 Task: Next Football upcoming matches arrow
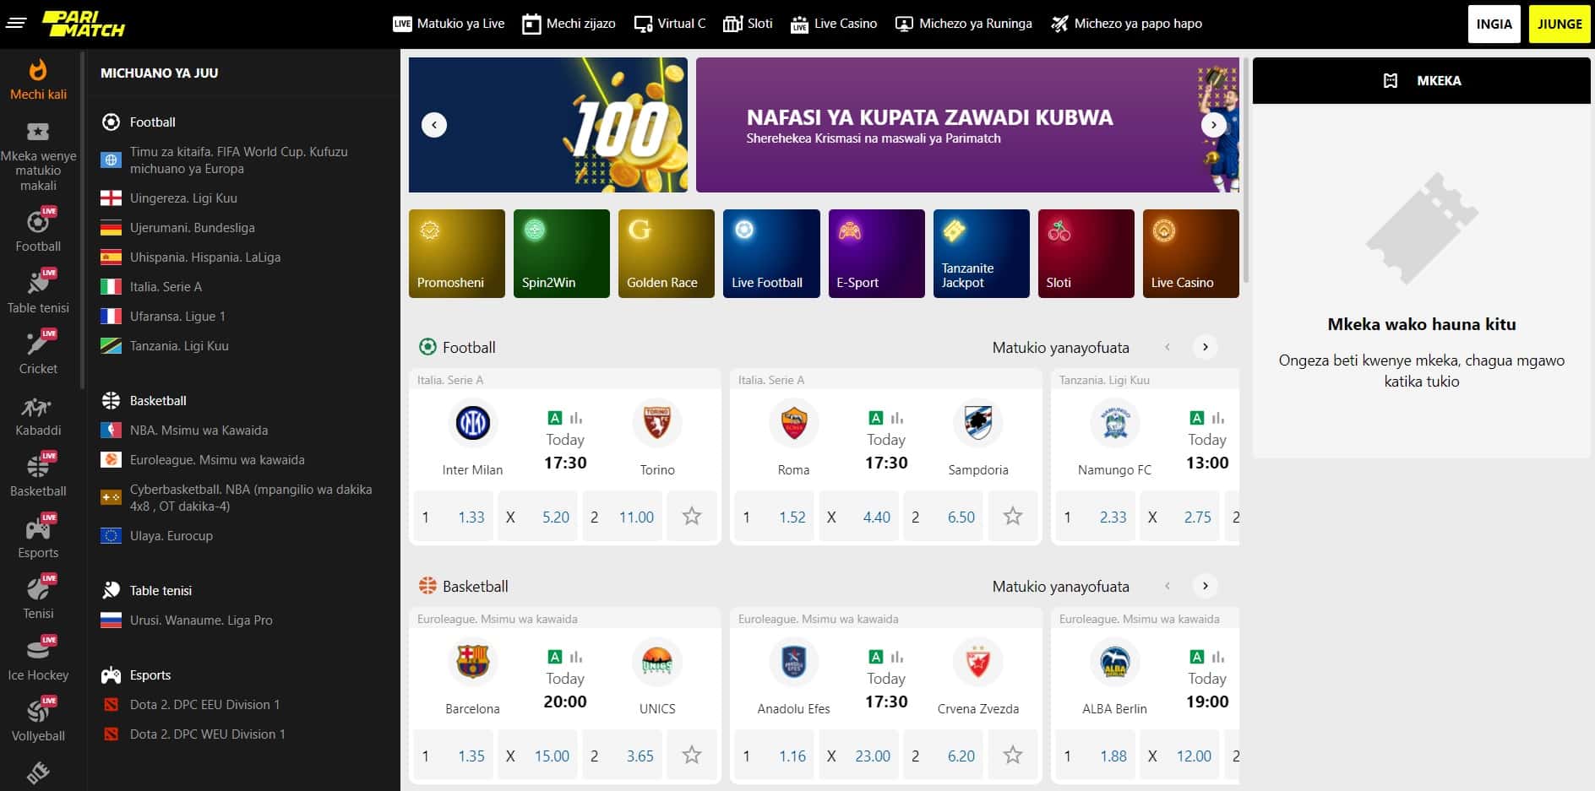click(1206, 347)
